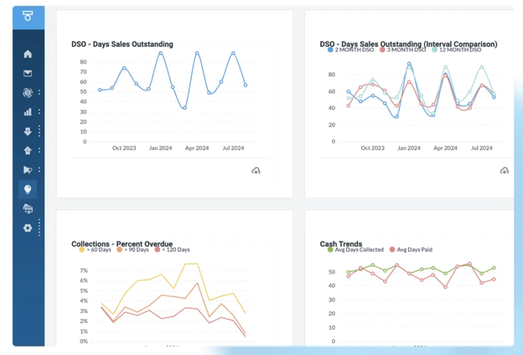Expand the submenu dots beside gear icon
Viewport: 523px width, 355px height.
[x=39, y=227]
